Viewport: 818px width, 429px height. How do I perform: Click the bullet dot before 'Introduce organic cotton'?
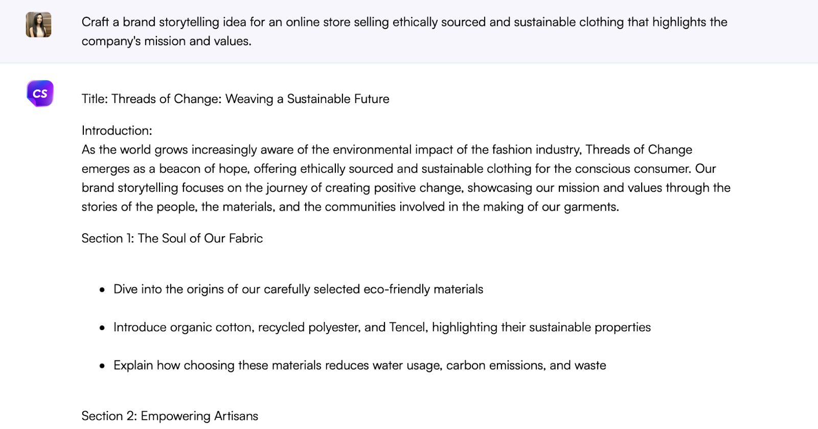click(x=102, y=328)
